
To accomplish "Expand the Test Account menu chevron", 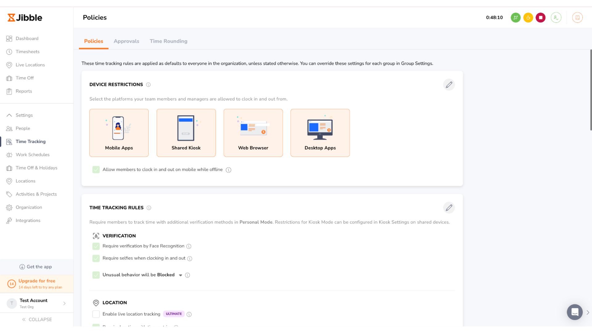I will pos(64,303).
